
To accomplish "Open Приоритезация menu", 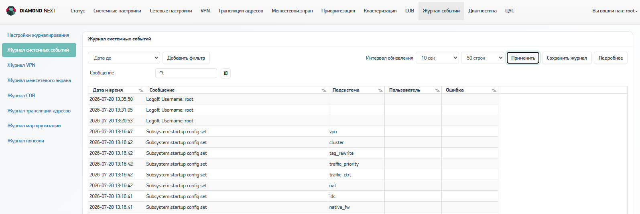I will pyautogui.click(x=338, y=11).
